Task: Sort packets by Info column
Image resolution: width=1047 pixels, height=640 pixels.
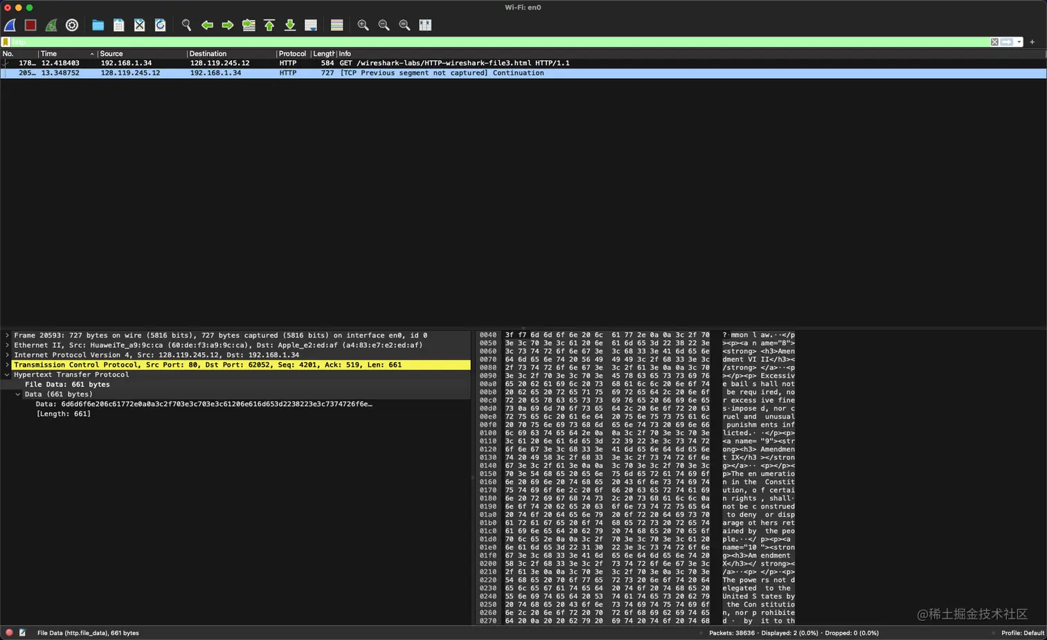Action: pos(691,53)
